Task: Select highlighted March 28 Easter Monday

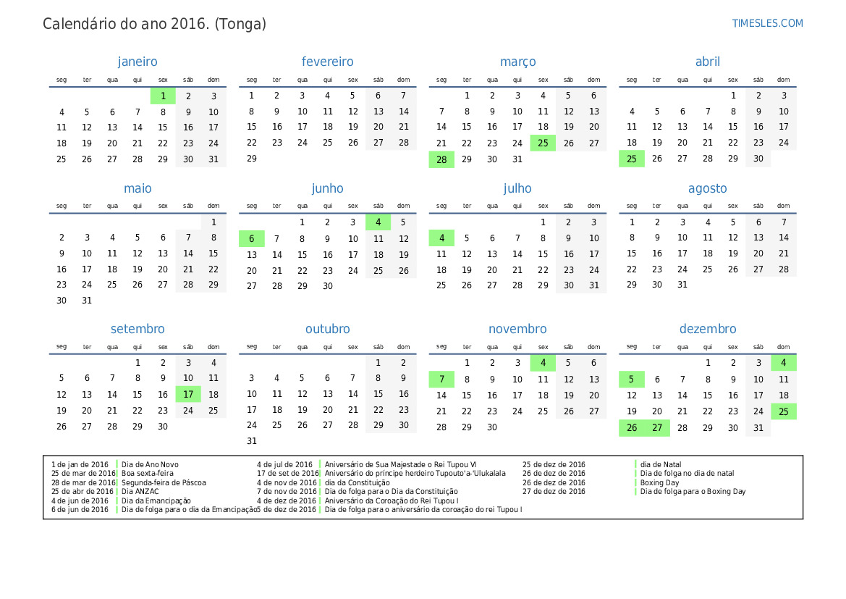Action: pyautogui.click(x=441, y=159)
